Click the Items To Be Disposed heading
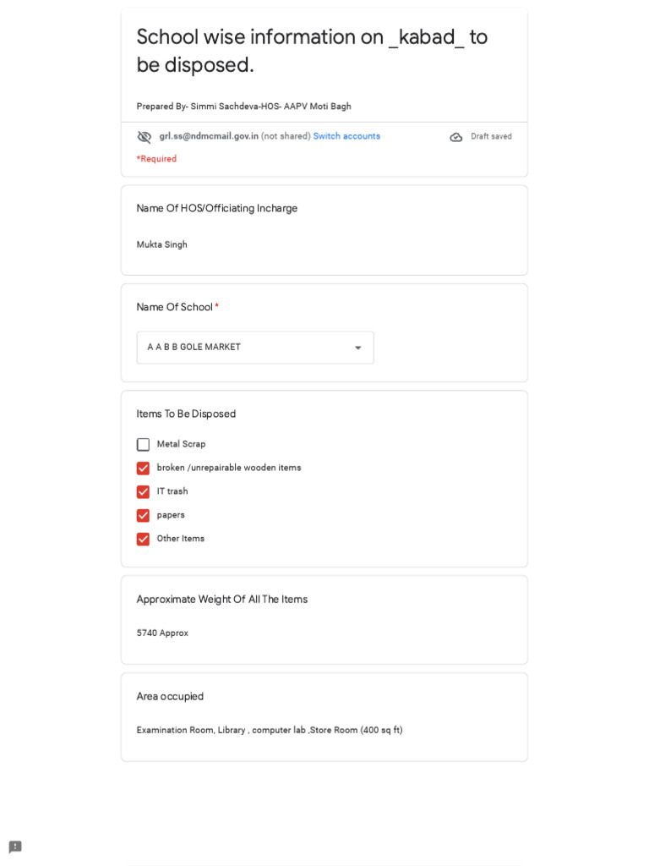The height and width of the screenshot is (866, 649). [x=186, y=414]
